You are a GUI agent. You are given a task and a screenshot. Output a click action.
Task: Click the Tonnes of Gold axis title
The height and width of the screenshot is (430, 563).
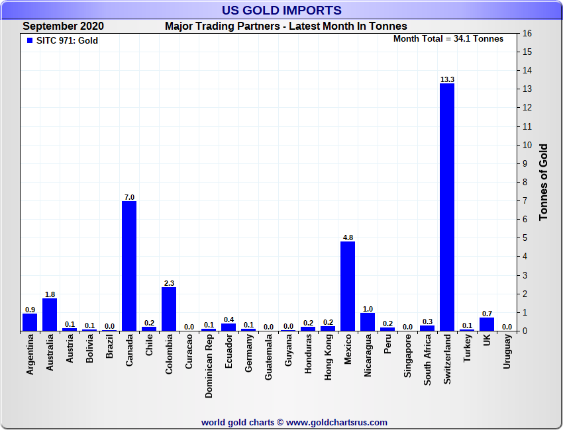tap(543, 182)
